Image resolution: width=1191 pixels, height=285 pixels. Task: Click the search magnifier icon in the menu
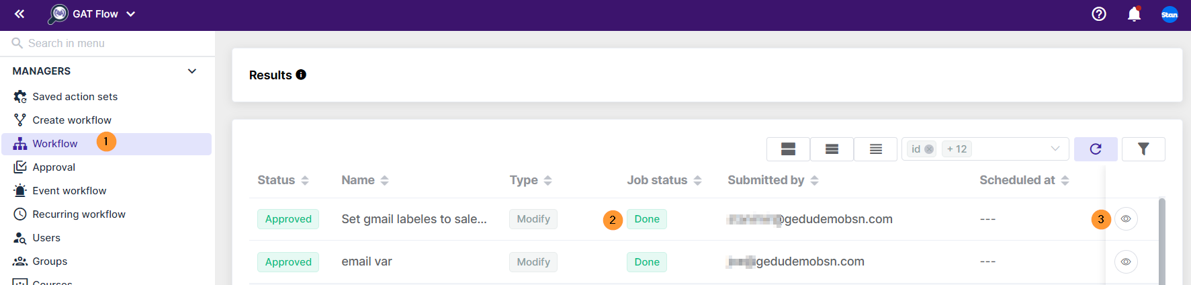[x=17, y=43]
